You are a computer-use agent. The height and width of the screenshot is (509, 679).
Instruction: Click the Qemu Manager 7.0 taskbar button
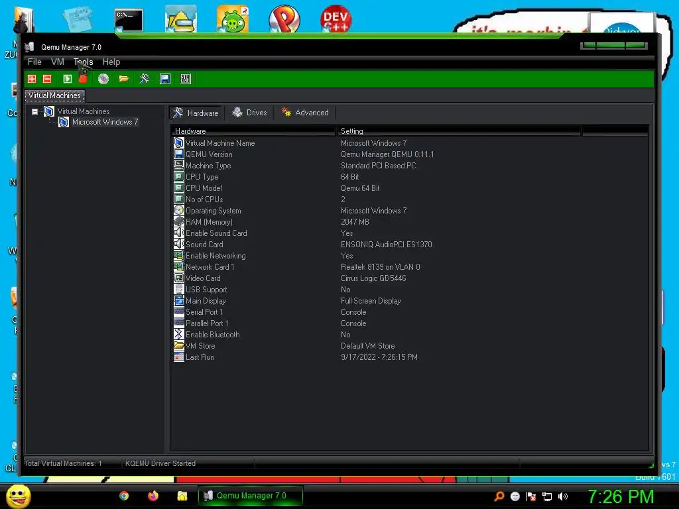(250, 496)
